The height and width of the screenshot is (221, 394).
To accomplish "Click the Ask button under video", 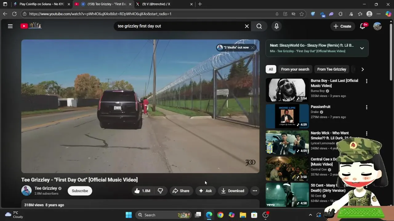I will pos(205,191).
